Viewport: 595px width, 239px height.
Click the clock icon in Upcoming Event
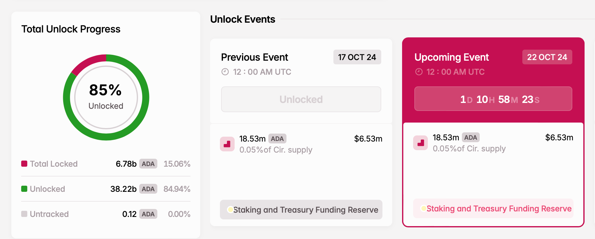(419, 72)
